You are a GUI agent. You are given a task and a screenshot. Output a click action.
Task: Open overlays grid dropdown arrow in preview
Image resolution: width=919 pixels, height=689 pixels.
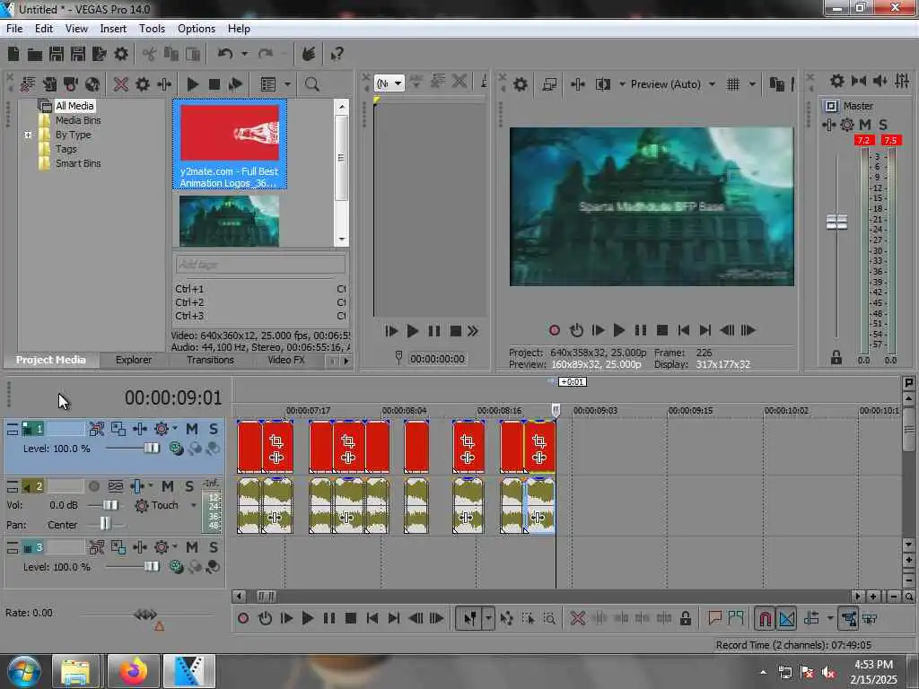coord(752,84)
